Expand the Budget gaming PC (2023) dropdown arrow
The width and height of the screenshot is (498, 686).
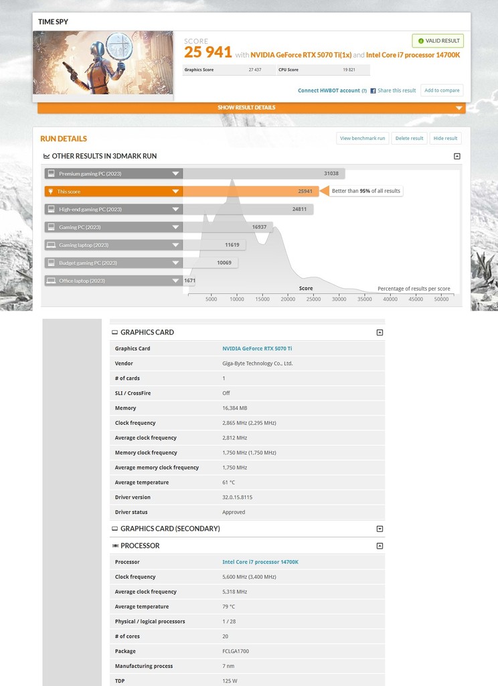pyautogui.click(x=175, y=263)
